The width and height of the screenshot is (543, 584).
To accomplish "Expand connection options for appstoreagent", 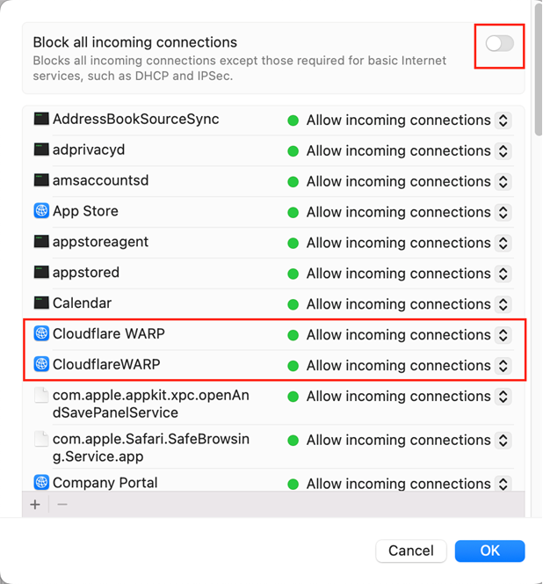I will pyautogui.click(x=503, y=243).
